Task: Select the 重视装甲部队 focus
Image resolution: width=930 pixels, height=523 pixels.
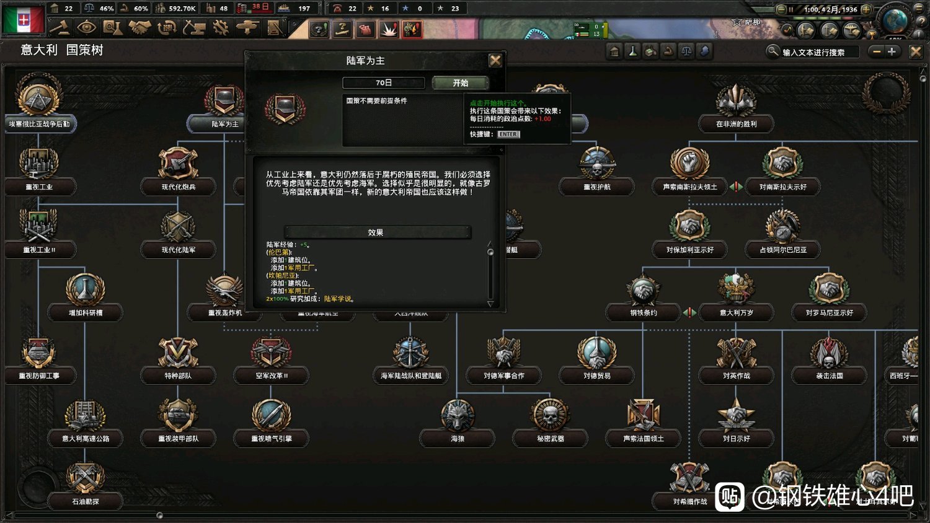Action: tap(179, 421)
